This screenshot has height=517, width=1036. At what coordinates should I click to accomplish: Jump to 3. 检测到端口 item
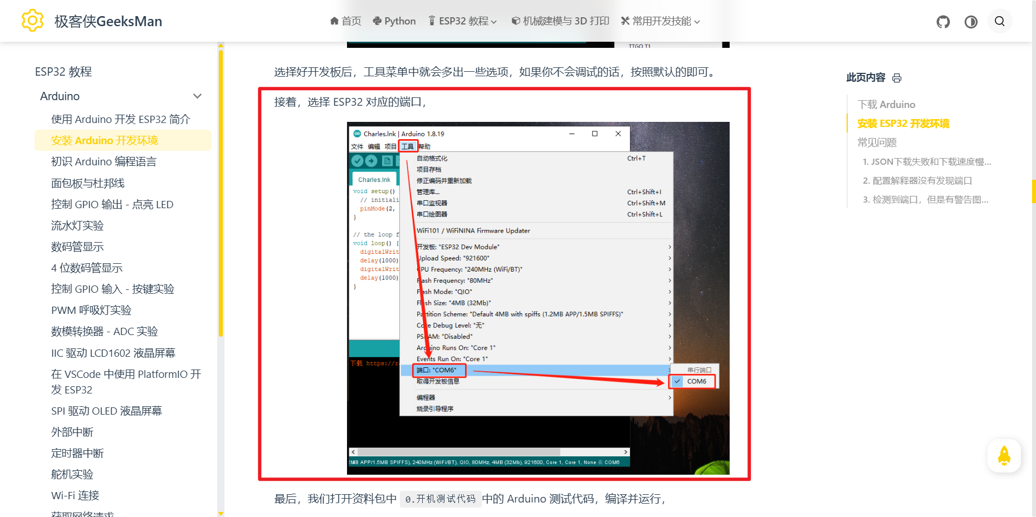pos(926,199)
